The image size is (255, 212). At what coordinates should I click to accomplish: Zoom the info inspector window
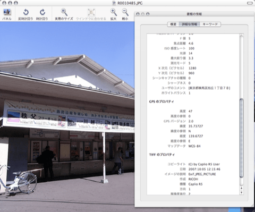[x=148, y=14]
